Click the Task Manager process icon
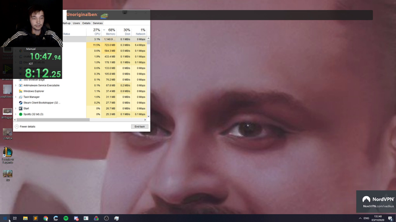396x222 pixels. pos(20,97)
